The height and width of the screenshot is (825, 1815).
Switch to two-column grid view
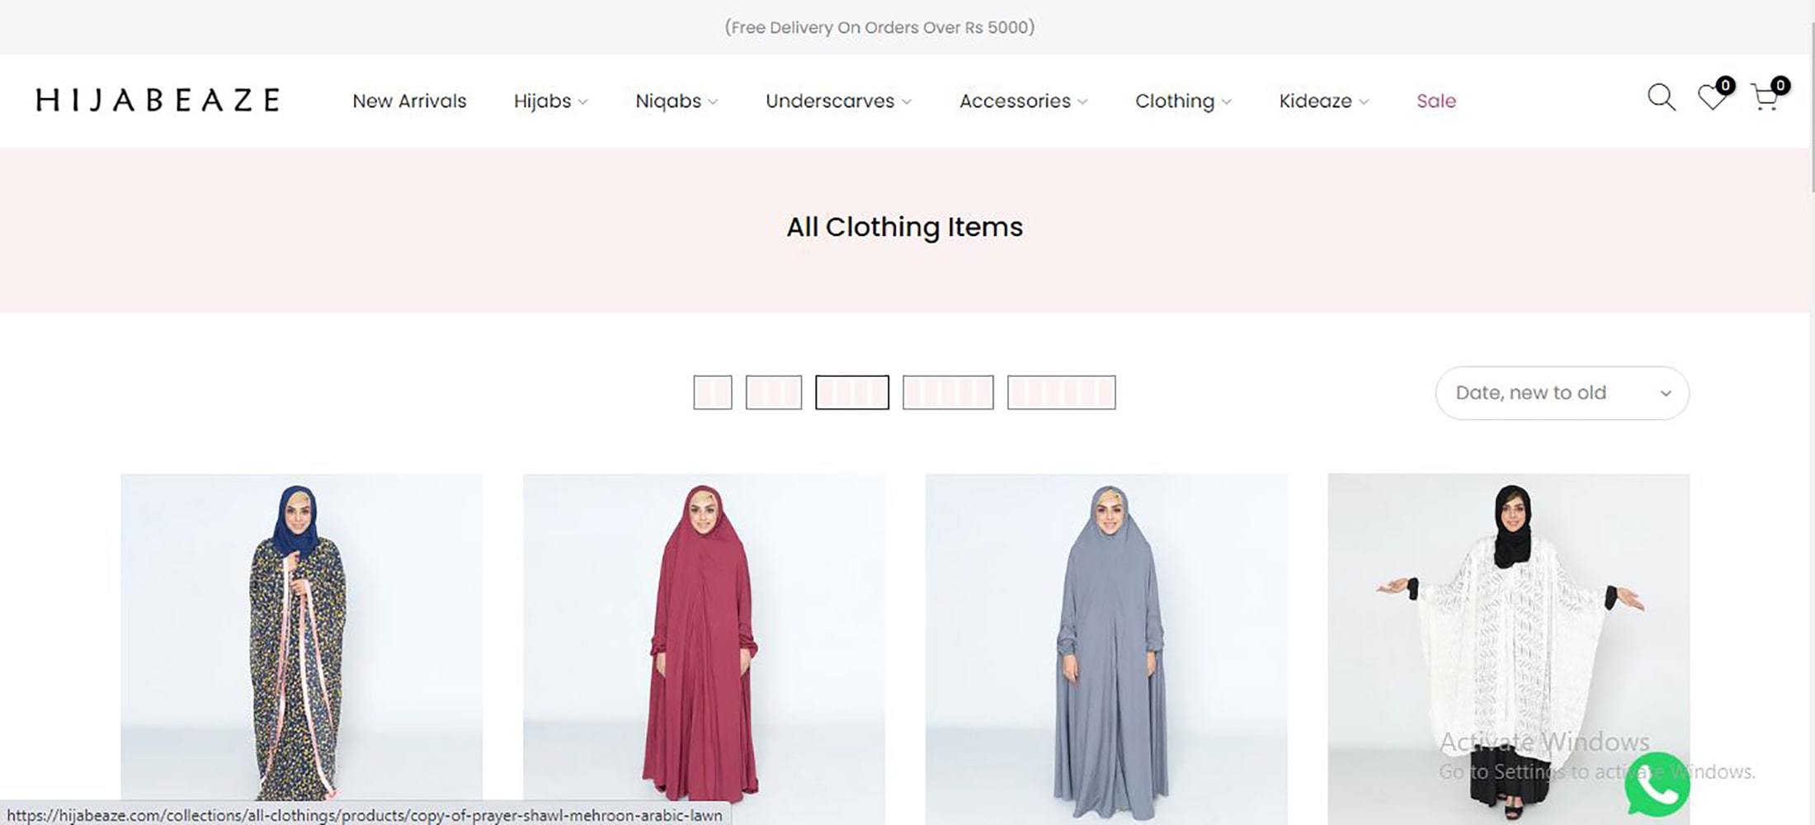tap(713, 393)
